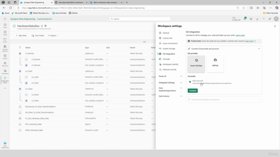The image size is (280, 157).
Task: Select the Git integration settings item
Action: (169, 54)
